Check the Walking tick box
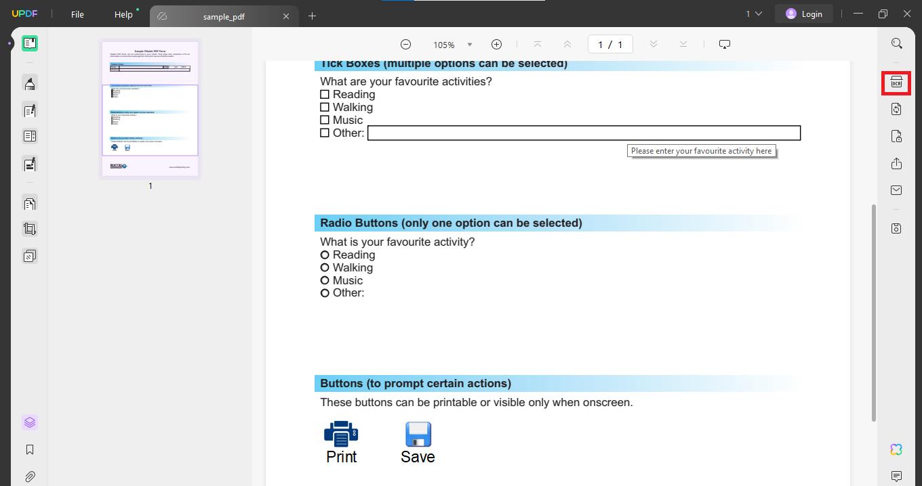The height and width of the screenshot is (486, 922). coord(325,107)
